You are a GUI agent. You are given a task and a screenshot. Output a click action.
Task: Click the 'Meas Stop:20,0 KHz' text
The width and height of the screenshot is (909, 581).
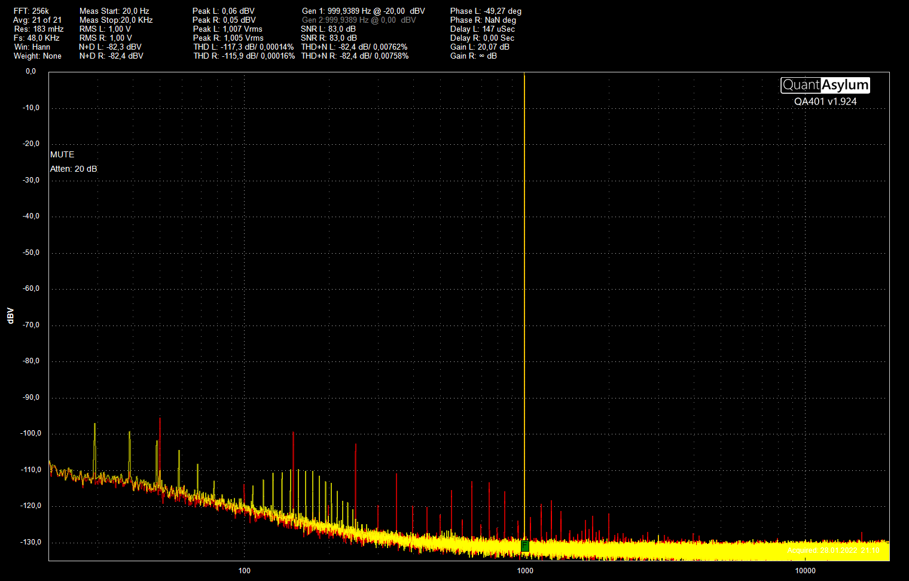coord(116,20)
